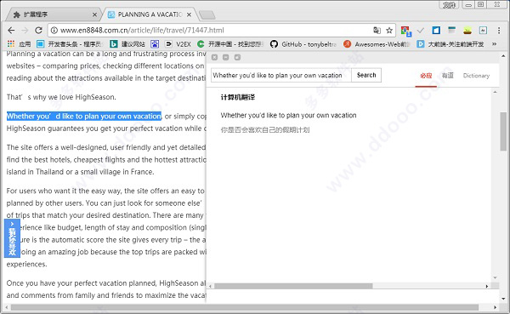This screenshot has height=314, width=510.
Task: Select the Dictionary tab
Action: pyautogui.click(x=476, y=76)
